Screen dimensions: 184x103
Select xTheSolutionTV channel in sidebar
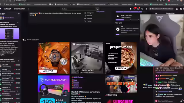point(10,99)
